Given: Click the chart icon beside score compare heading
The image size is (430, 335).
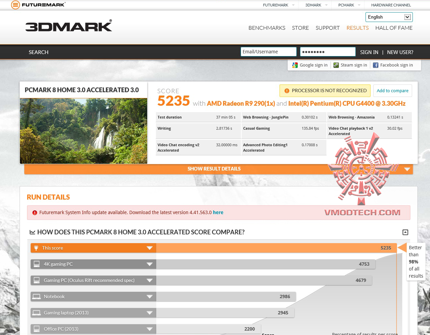Looking at the screenshot, I should coord(32,232).
